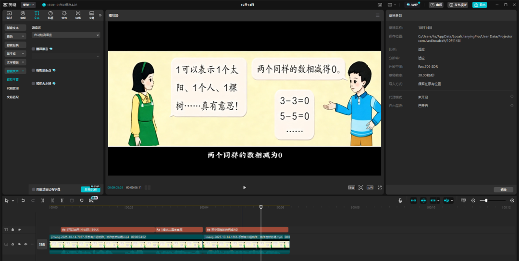Open the 比例 aspect ratio button in player
The height and width of the screenshot is (261, 519).
click(x=370, y=187)
